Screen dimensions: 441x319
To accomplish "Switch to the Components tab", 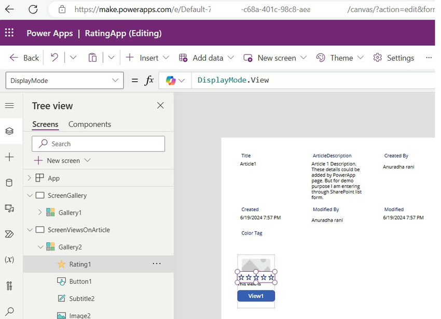I will click(x=90, y=124).
